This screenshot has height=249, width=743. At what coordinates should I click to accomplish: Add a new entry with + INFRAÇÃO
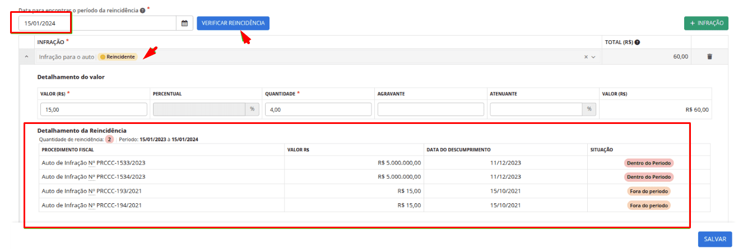point(705,23)
